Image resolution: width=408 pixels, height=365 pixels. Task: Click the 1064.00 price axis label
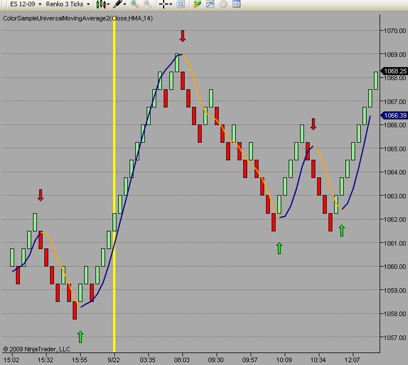click(395, 172)
